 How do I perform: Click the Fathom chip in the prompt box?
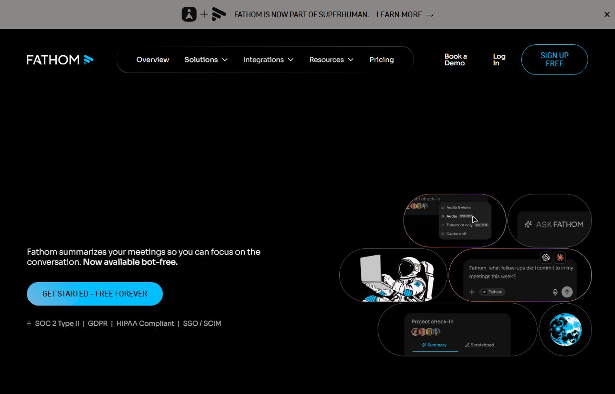492,292
